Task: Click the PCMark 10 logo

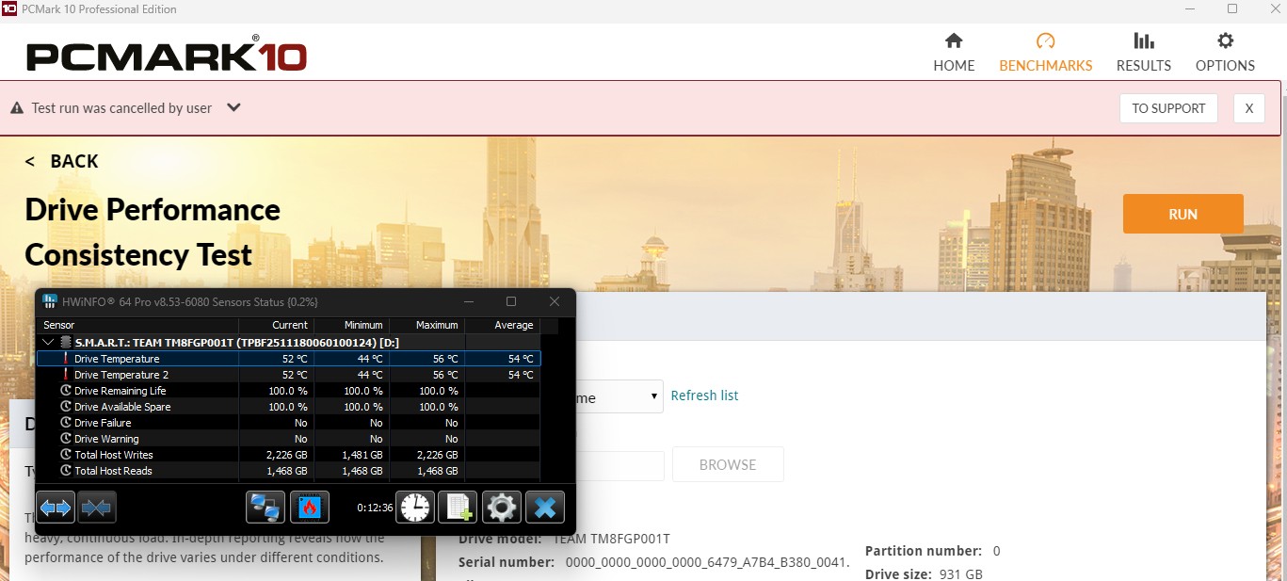Action: click(x=167, y=56)
